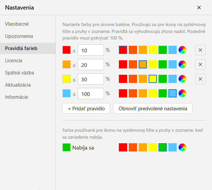212x190 pixels.
Task: Open custom color wheel for 20 % rule
Action: click(182, 64)
